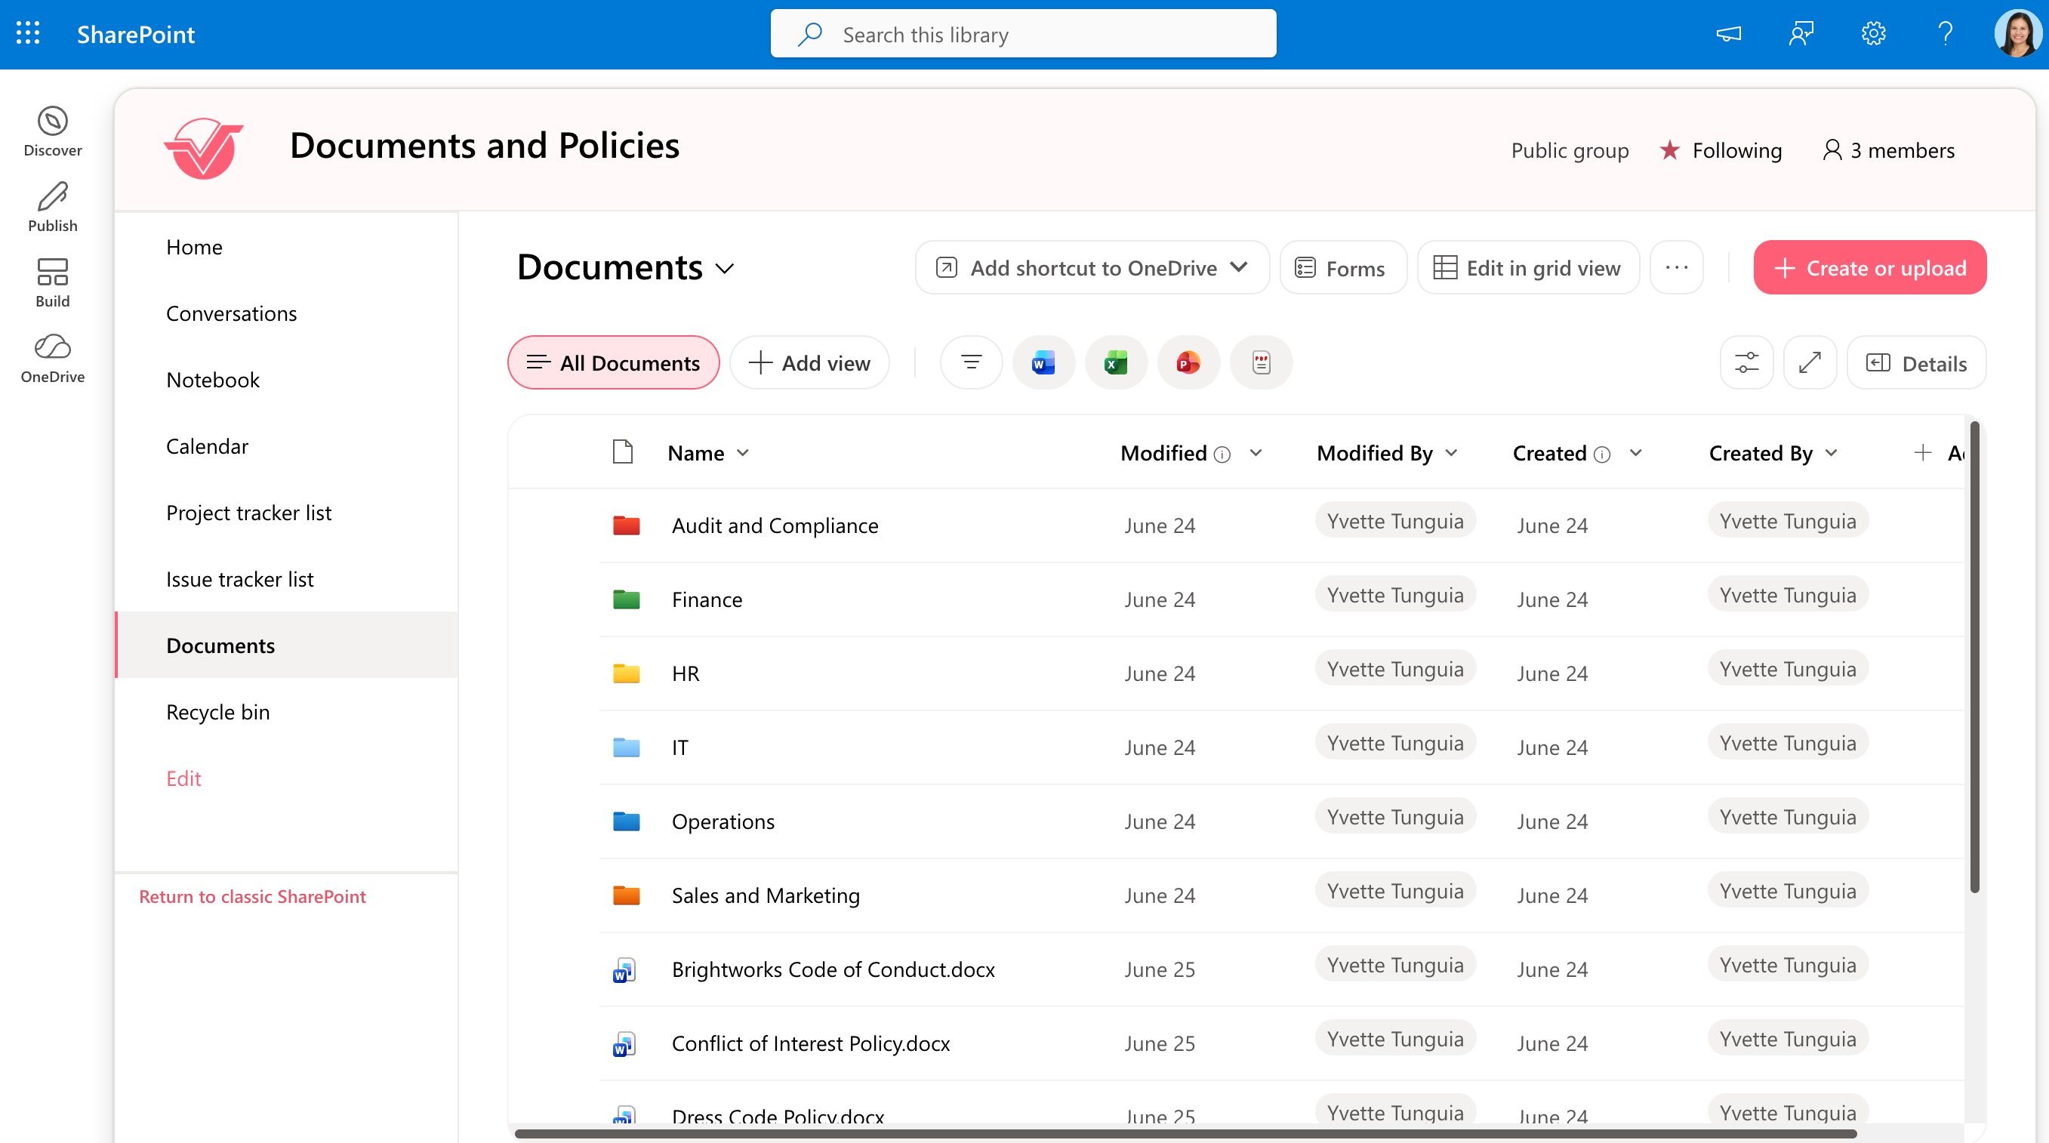
Task: Open Calendar in site navigation
Action: 207,446
